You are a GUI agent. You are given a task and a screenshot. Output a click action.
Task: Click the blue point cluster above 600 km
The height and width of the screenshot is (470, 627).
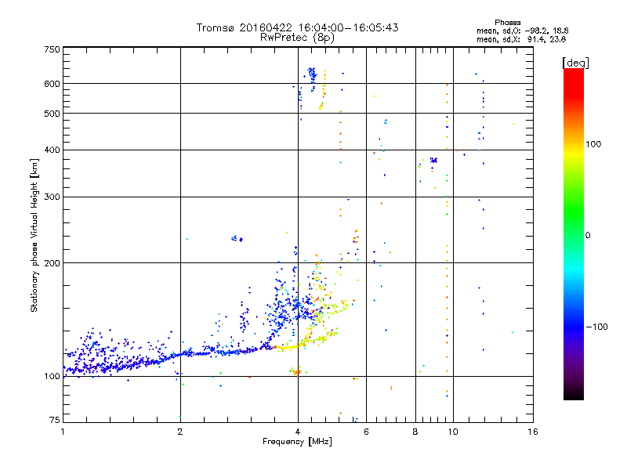(312, 74)
